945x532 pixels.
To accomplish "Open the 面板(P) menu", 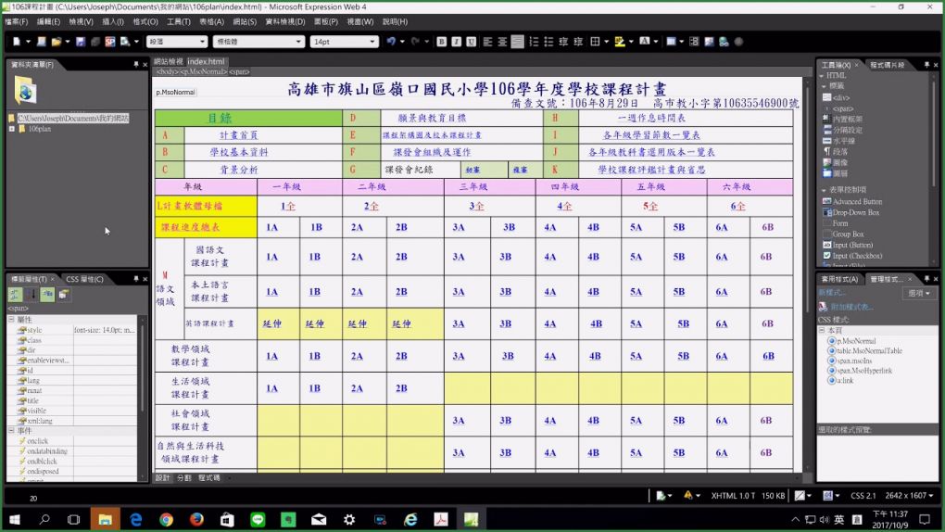I will [326, 21].
